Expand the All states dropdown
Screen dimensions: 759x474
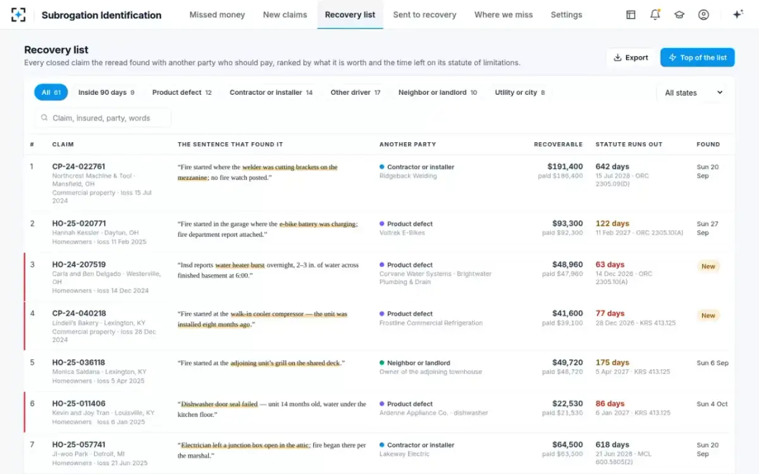point(693,93)
